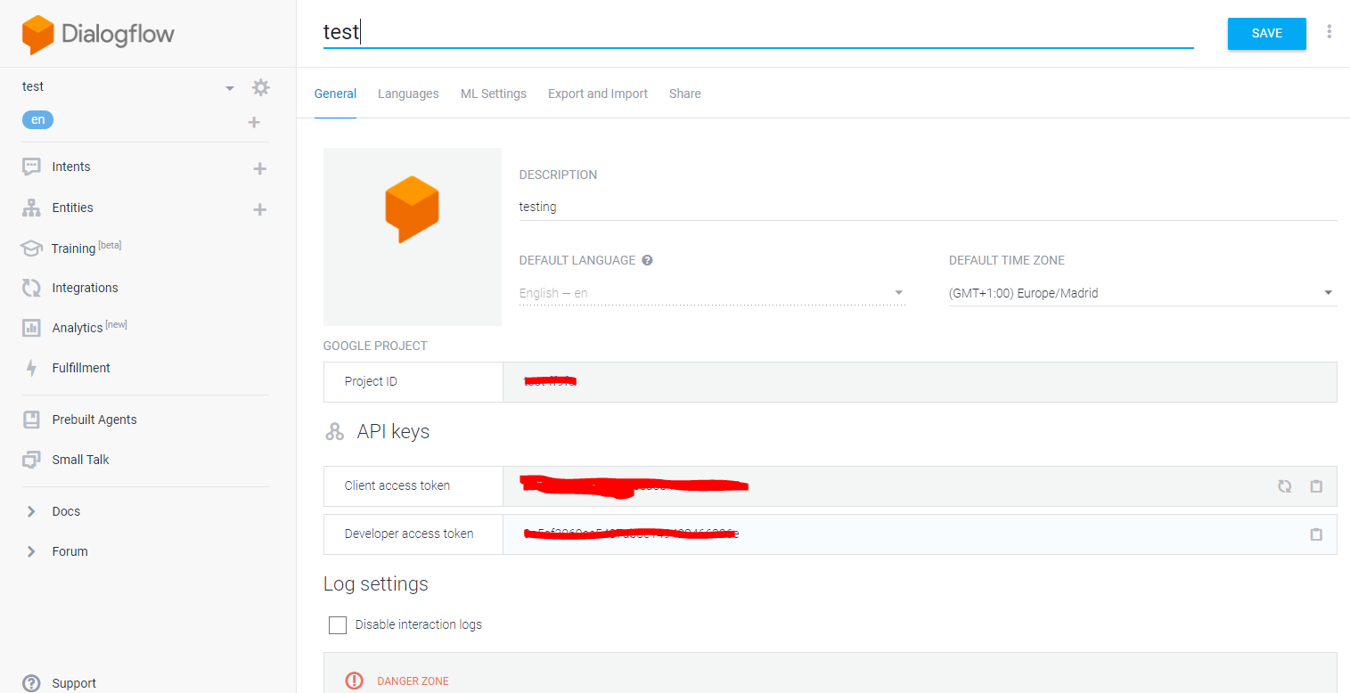Open the Analytics page
Viewport: 1350px width, 693px height.
pos(90,327)
